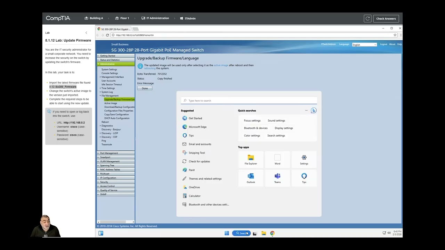Click Check Answers button

[386, 18]
